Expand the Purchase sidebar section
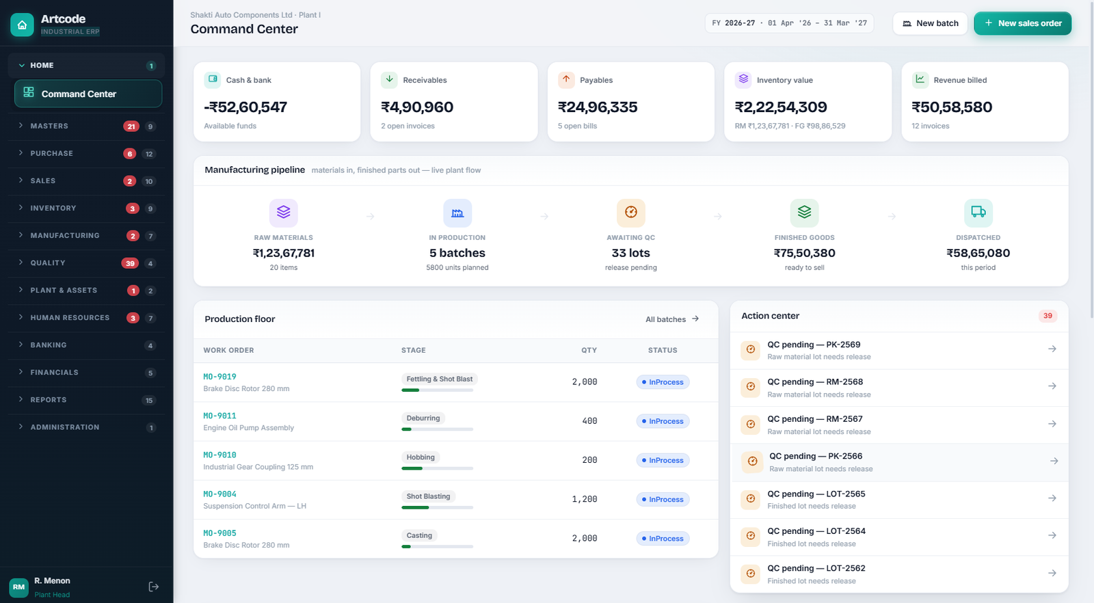The width and height of the screenshot is (1094, 603). click(x=86, y=153)
